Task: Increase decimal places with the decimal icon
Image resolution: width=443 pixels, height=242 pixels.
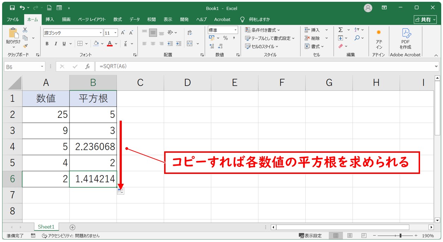Action: [x=211, y=46]
